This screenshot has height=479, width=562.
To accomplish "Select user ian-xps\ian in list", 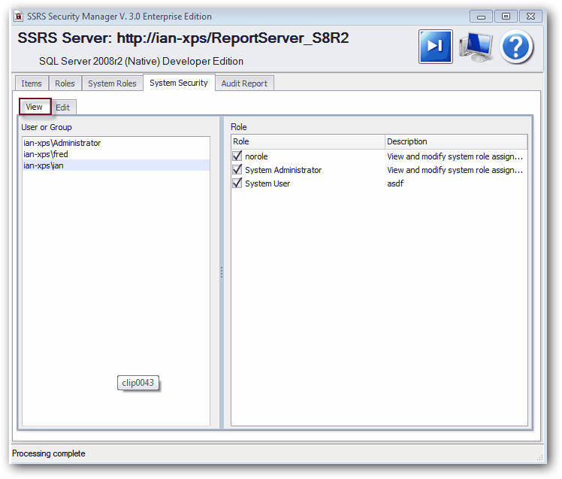I will click(116, 165).
